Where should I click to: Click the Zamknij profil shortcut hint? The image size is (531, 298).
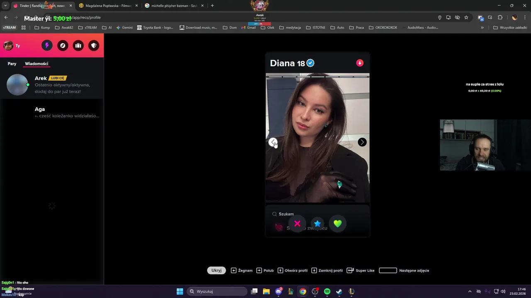coord(327,270)
